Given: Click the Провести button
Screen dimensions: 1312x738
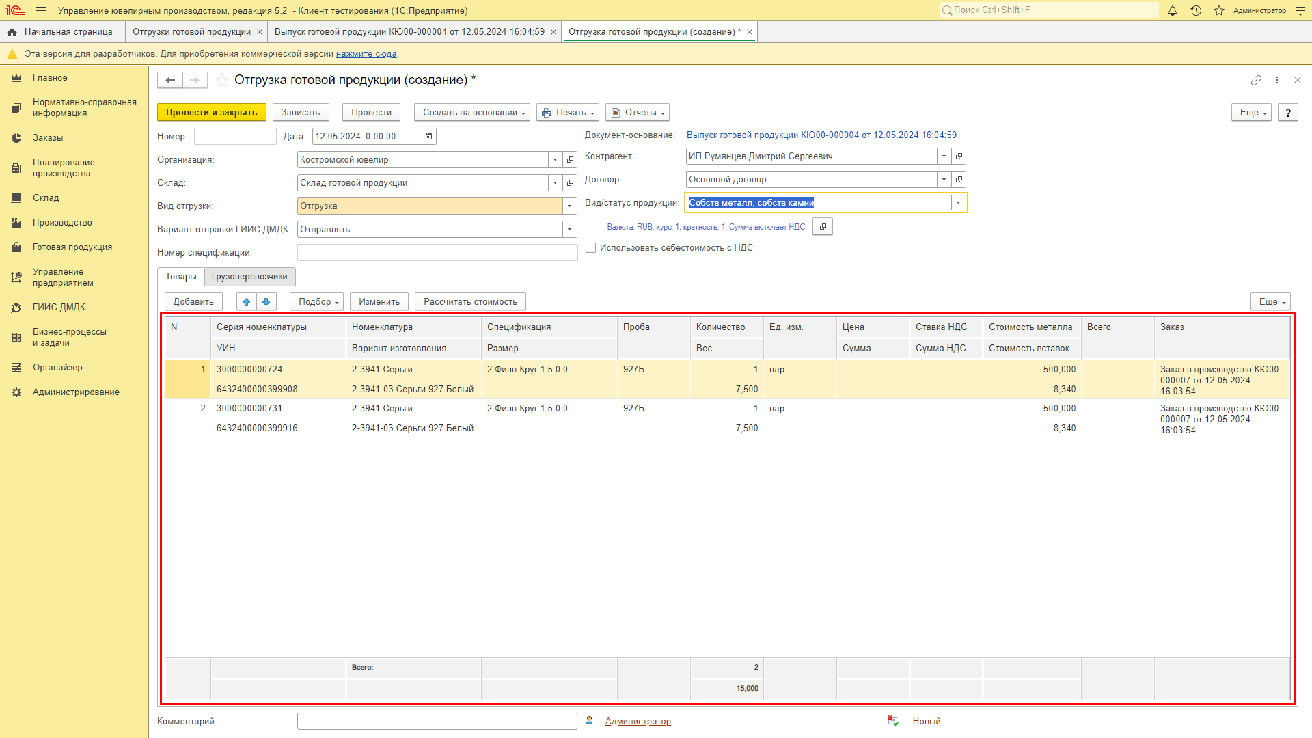Looking at the screenshot, I should [372, 113].
